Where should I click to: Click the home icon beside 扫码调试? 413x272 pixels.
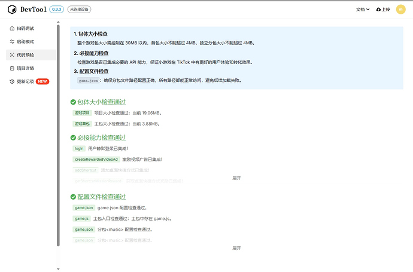coord(12,29)
